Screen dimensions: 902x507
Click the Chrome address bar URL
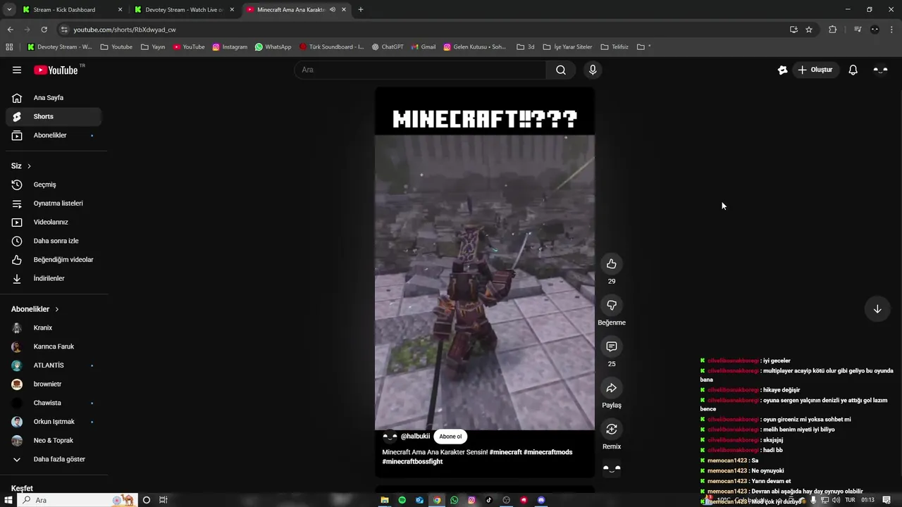click(125, 30)
